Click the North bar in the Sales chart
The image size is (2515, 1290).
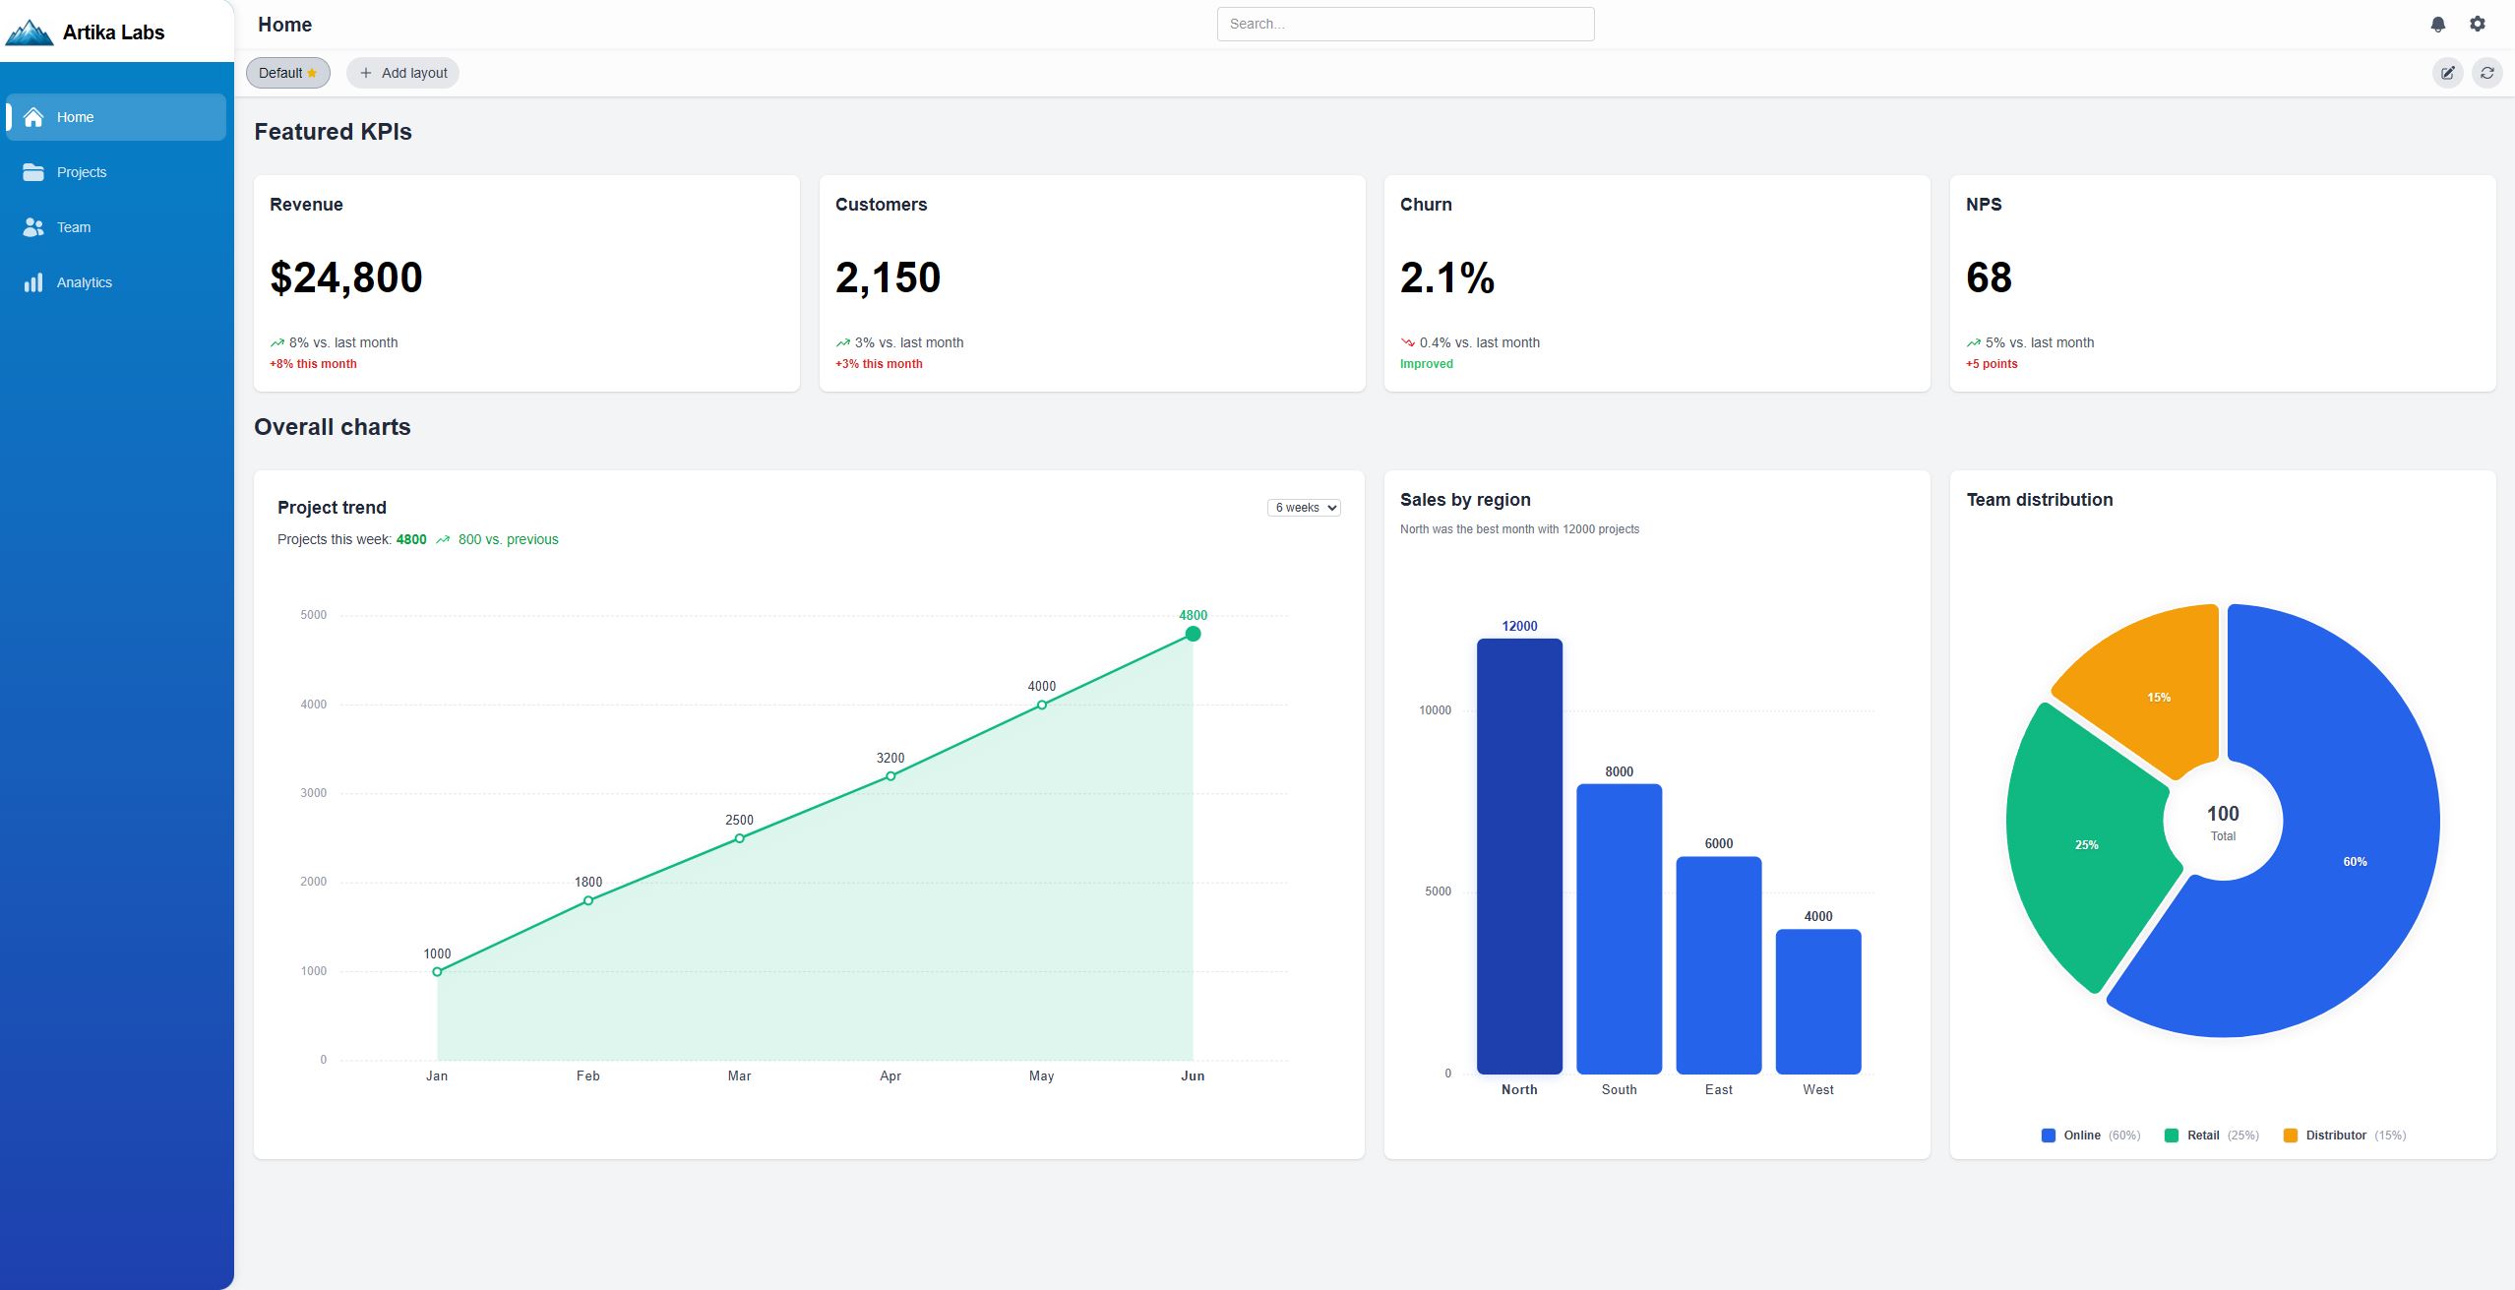1519,856
